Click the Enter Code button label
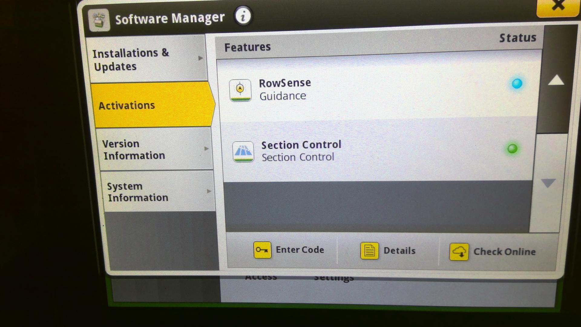The image size is (581, 327). [300, 250]
